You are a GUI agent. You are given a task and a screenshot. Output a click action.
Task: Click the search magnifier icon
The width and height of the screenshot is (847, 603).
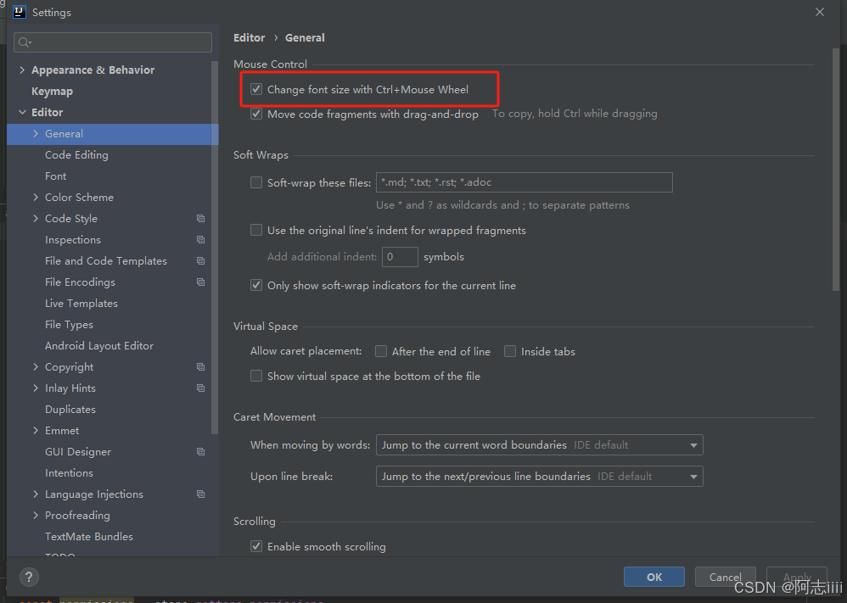click(25, 42)
